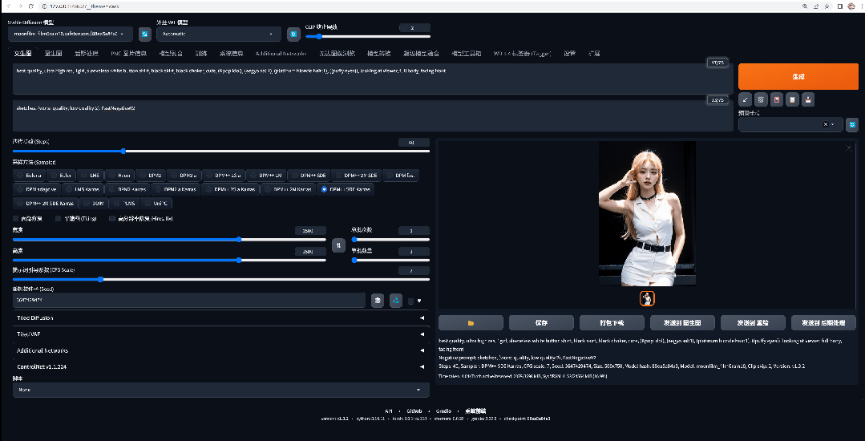The width and height of the screenshot is (865, 441).
Task: Click the orange Generate button
Action: pyautogui.click(x=797, y=76)
